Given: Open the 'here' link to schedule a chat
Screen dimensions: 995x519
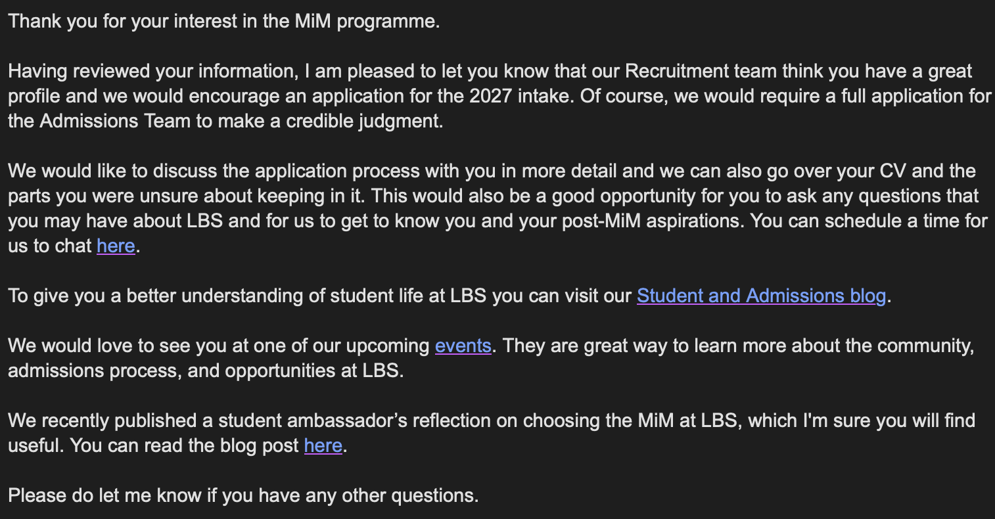Looking at the screenshot, I should [116, 246].
